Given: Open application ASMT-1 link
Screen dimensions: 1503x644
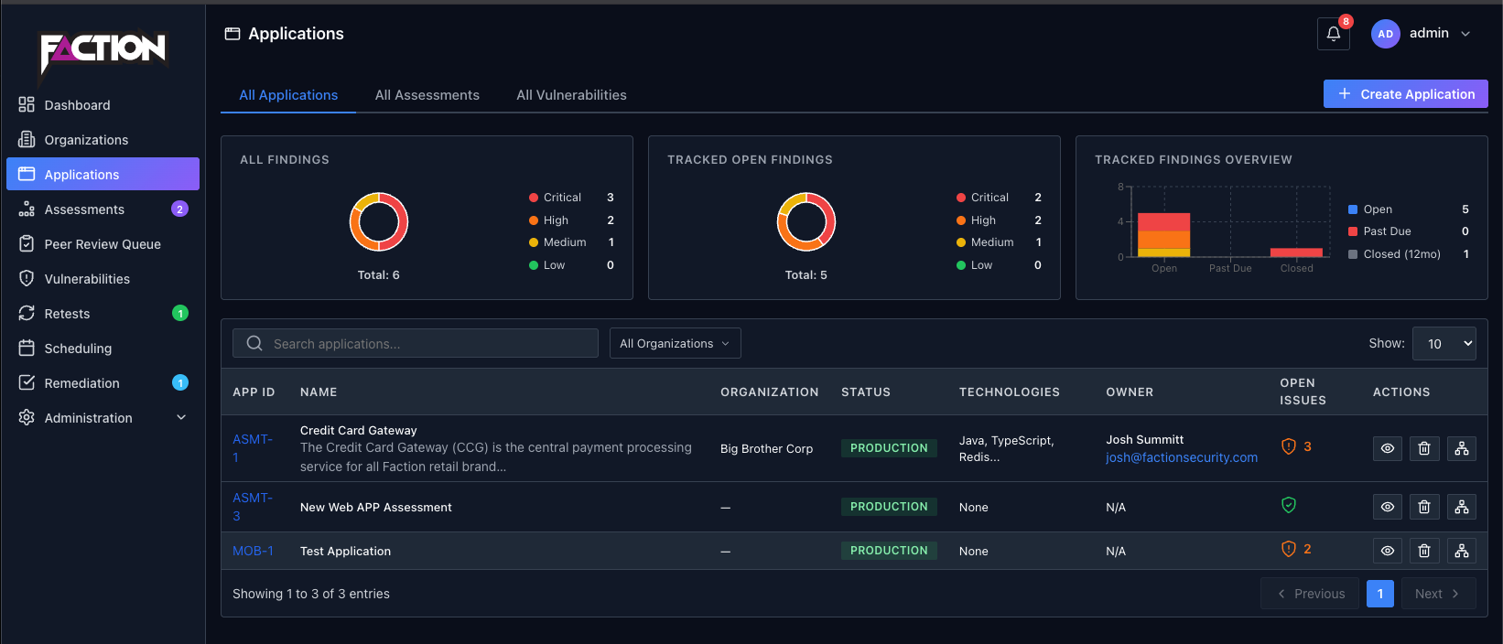Looking at the screenshot, I should point(253,448).
